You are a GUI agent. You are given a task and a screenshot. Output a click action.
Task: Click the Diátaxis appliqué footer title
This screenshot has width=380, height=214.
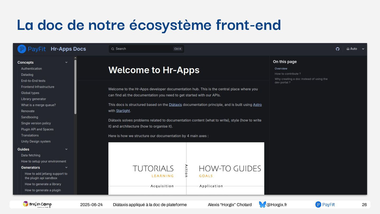pyautogui.click(x=150, y=205)
